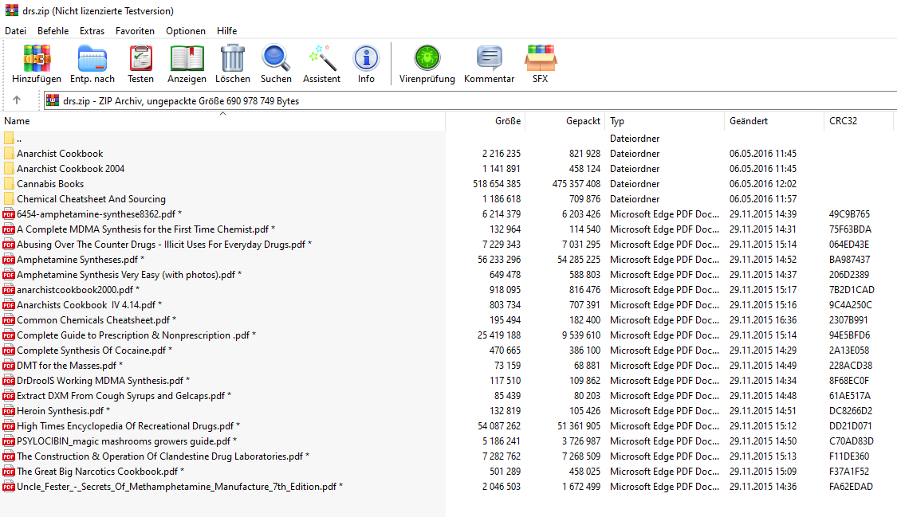Open the Extras menu

click(92, 31)
